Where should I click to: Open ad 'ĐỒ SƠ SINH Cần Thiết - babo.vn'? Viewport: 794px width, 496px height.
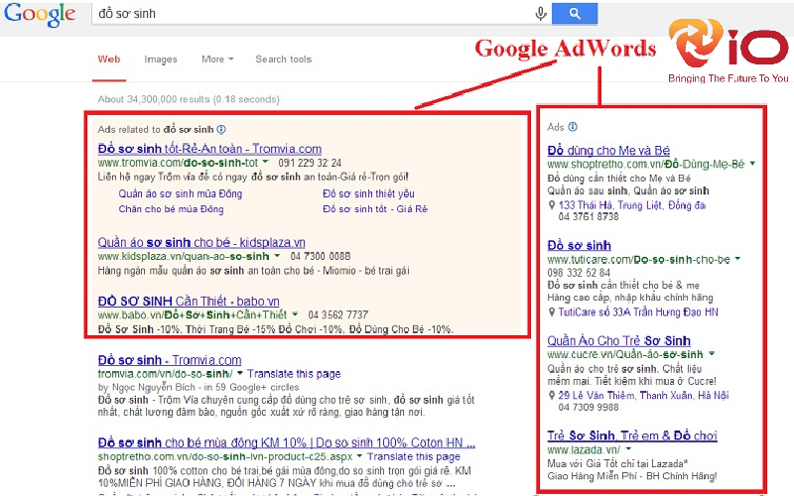[x=189, y=302]
